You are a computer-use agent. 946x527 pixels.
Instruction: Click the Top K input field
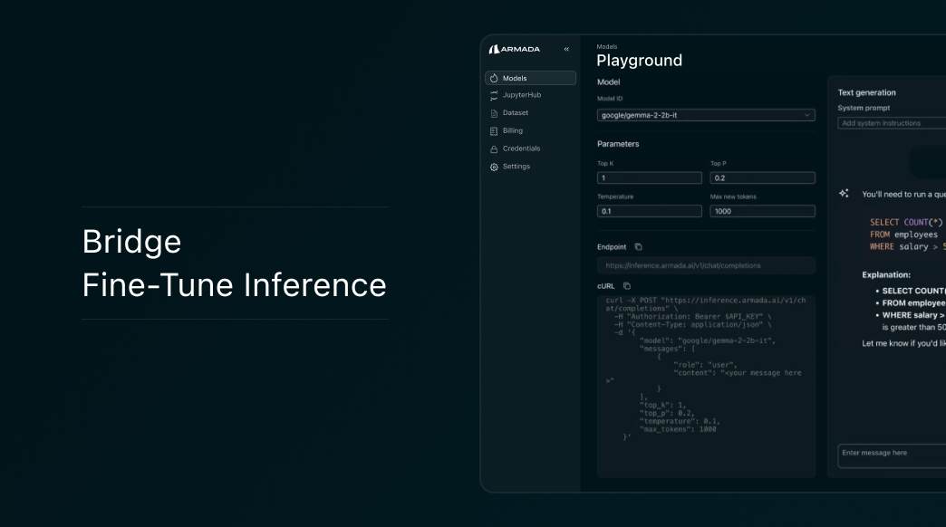coord(649,177)
